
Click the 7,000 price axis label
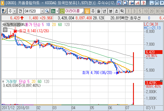pyautogui.click(x=150, y=44)
